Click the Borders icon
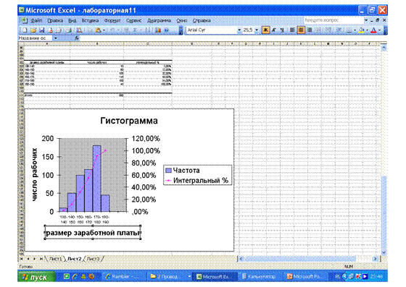 click(x=349, y=30)
